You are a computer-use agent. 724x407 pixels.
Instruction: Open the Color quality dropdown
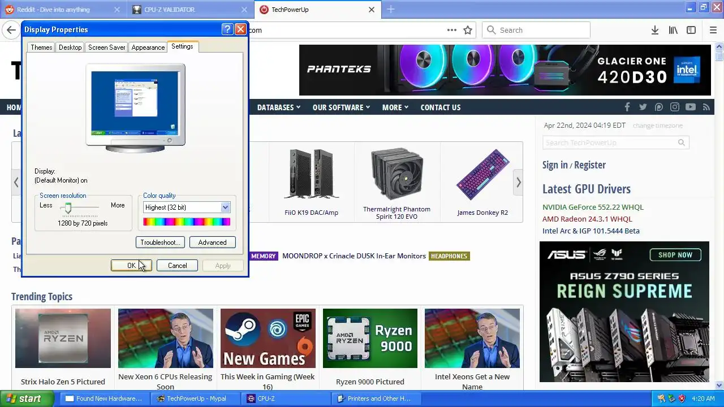point(225,207)
